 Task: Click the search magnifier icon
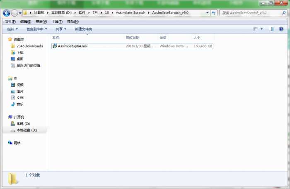(284, 13)
